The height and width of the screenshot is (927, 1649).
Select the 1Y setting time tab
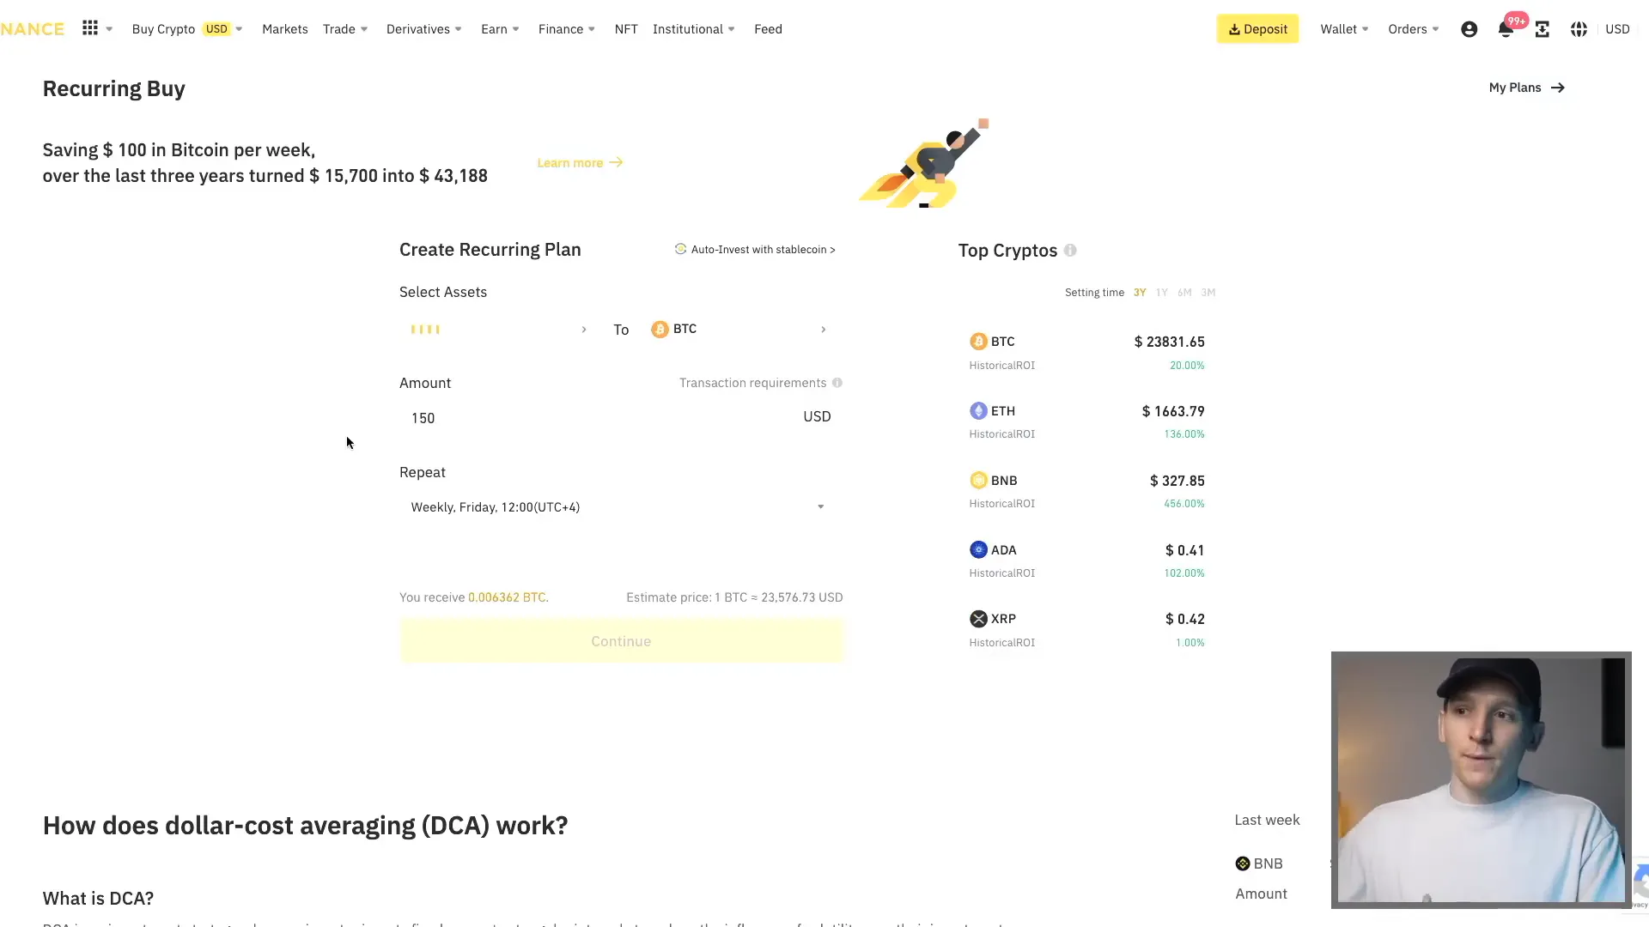tap(1162, 293)
